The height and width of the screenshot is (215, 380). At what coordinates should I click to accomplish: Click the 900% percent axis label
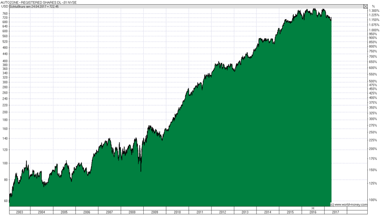373,38
